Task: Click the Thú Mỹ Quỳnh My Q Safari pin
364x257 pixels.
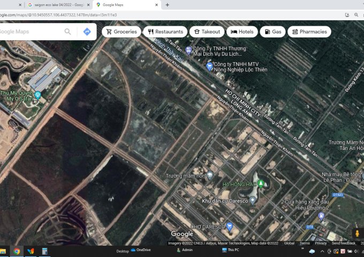Action: [x=37, y=95]
